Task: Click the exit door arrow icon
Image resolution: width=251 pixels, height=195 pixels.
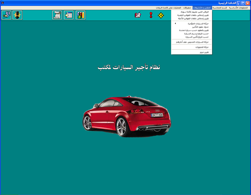Action: click(x=6, y=15)
